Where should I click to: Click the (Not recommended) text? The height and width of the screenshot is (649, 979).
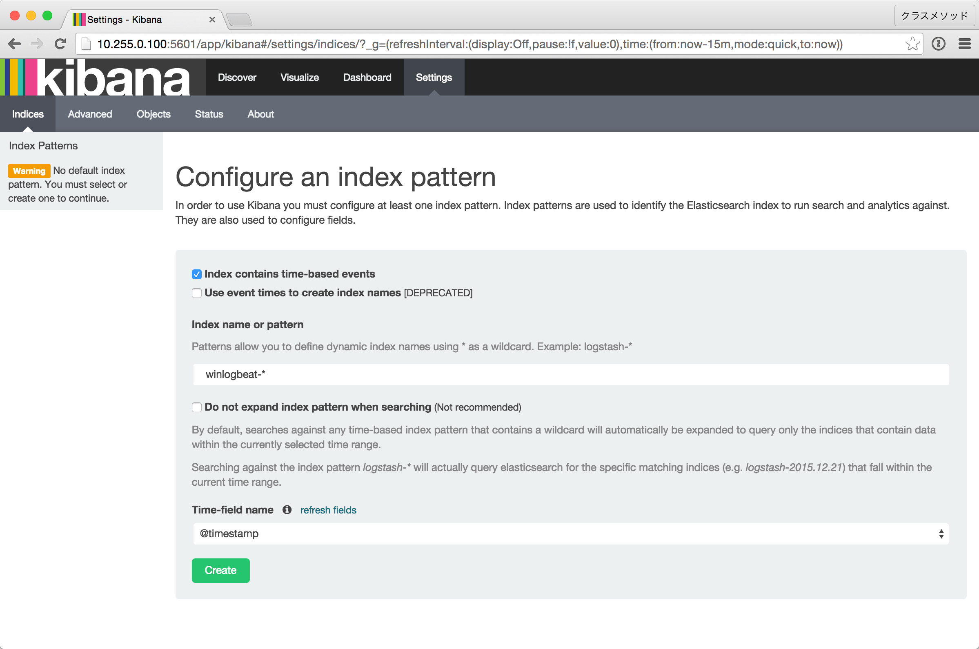pos(478,407)
